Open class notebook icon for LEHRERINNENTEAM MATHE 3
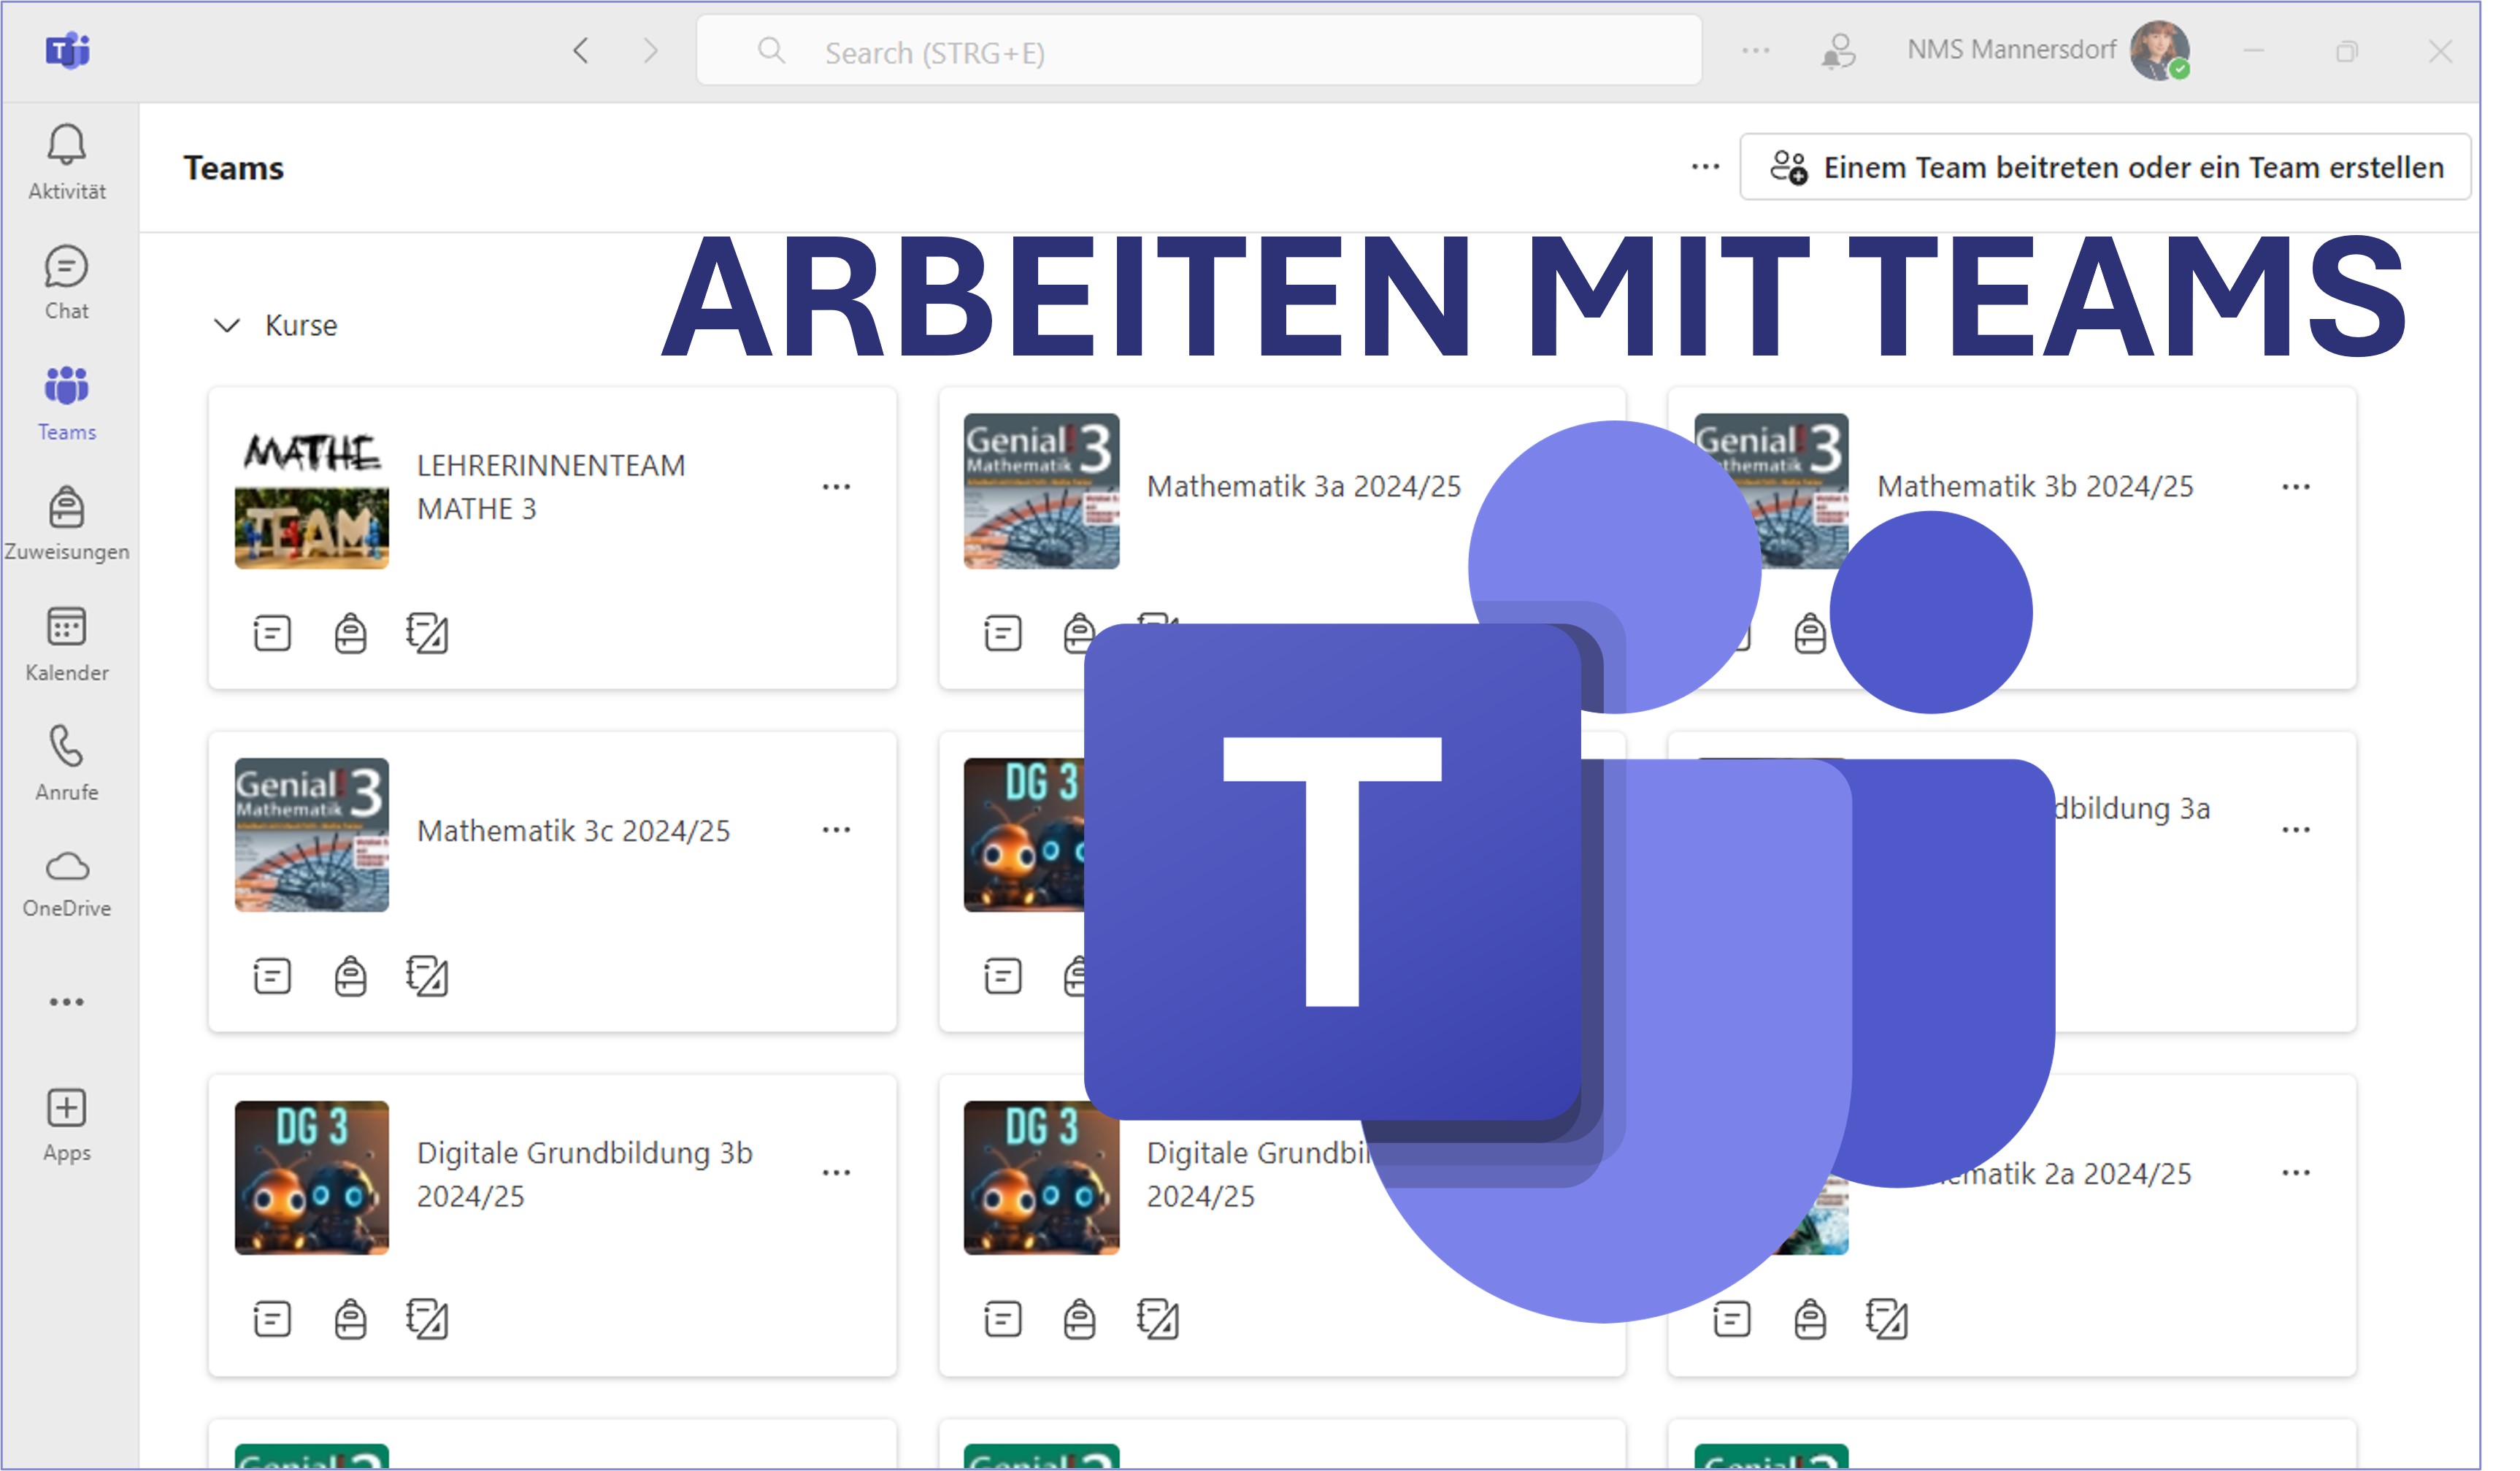Screen dimensions: 2520x1471 coord(428,634)
